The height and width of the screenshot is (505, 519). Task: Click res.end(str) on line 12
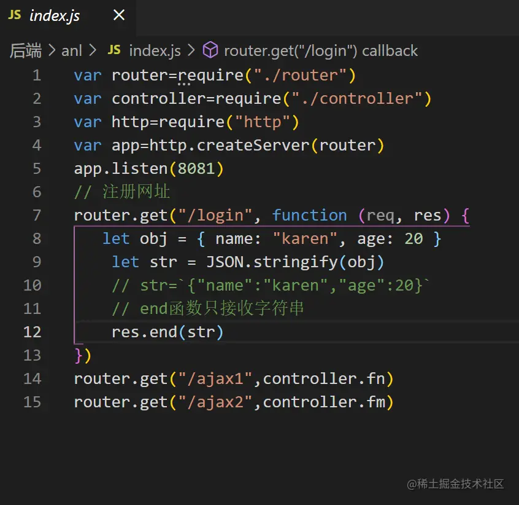tap(168, 332)
